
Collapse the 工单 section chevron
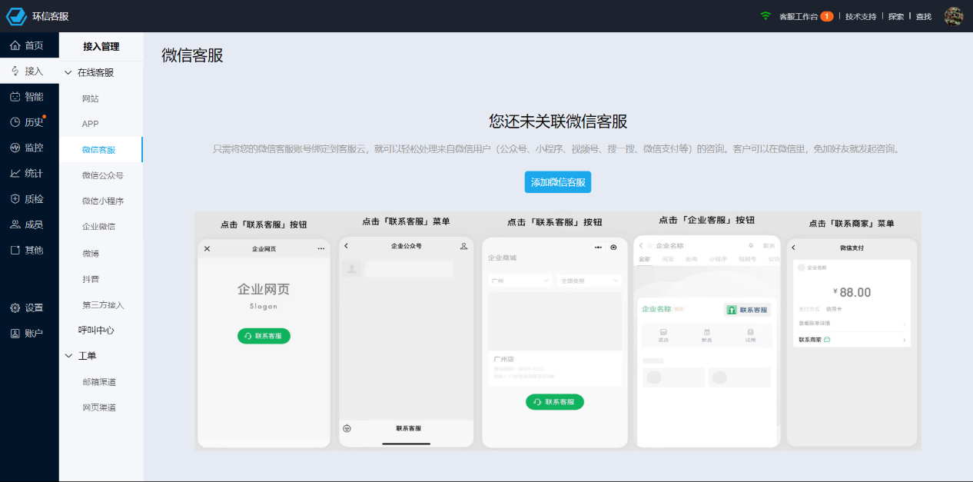(x=68, y=356)
